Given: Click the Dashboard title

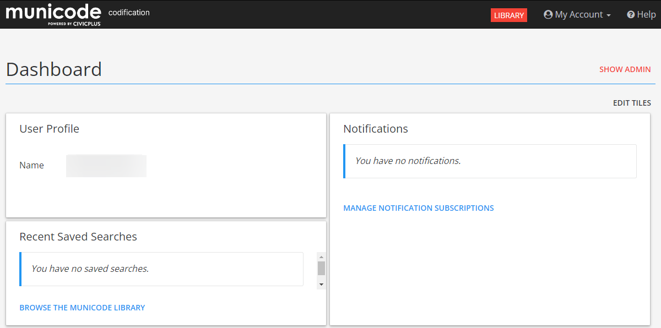Looking at the screenshot, I should (x=54, y=69).
